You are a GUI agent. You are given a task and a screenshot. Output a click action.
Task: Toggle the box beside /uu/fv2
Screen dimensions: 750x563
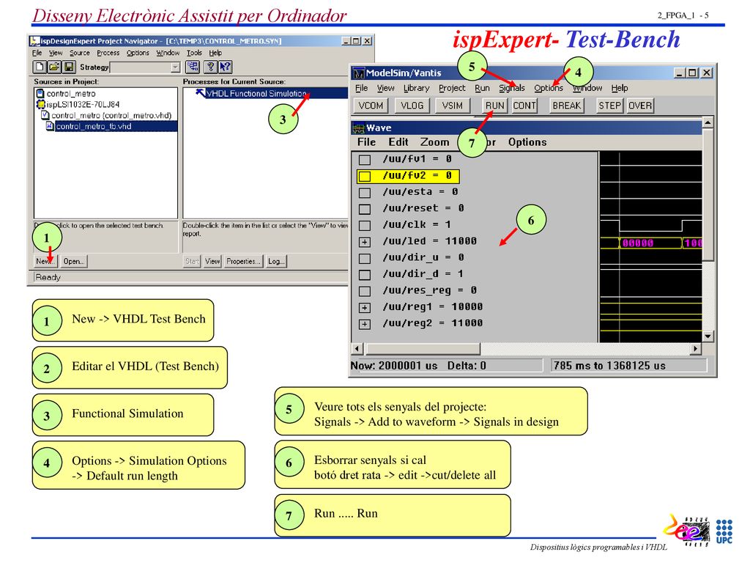(365, 176)
